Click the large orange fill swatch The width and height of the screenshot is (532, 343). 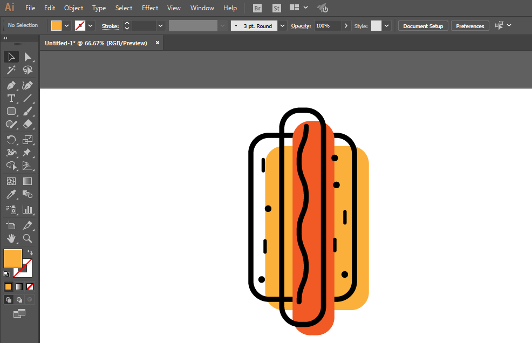click(12, 258)
